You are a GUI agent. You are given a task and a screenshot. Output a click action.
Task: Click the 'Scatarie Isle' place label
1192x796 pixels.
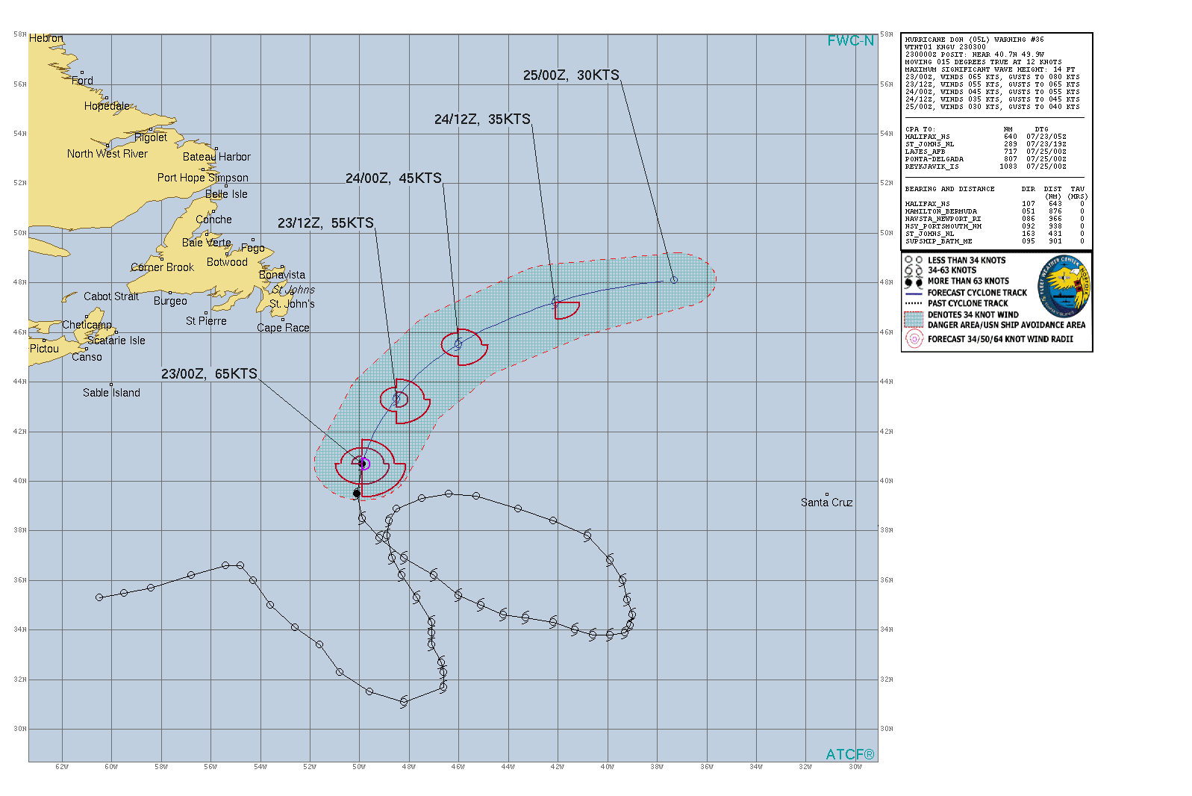pyautogui.click(x=116, y=341)
